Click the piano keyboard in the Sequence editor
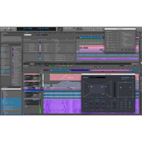 click(43, 80)
